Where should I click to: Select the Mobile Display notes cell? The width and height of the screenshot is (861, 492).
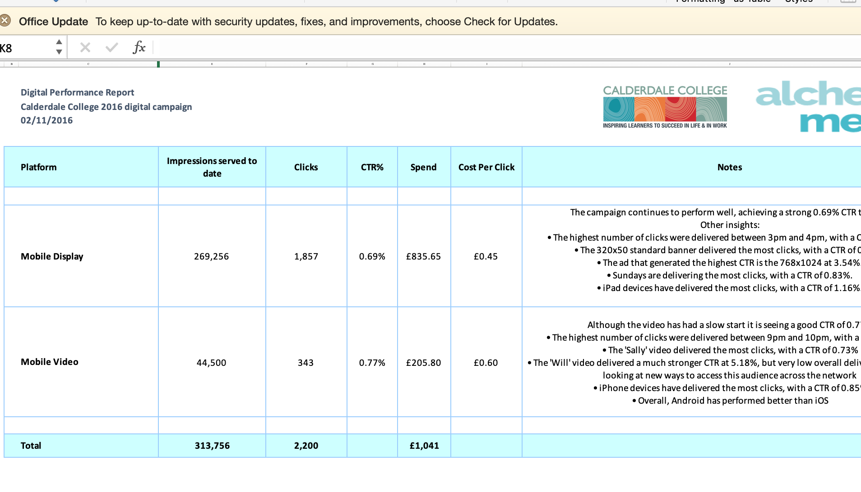tap(692, 256)
